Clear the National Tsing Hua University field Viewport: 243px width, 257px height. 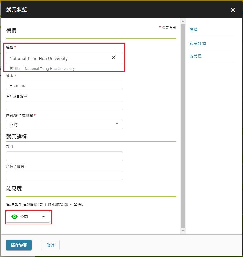pyautogui.click(x=114, y=58)
